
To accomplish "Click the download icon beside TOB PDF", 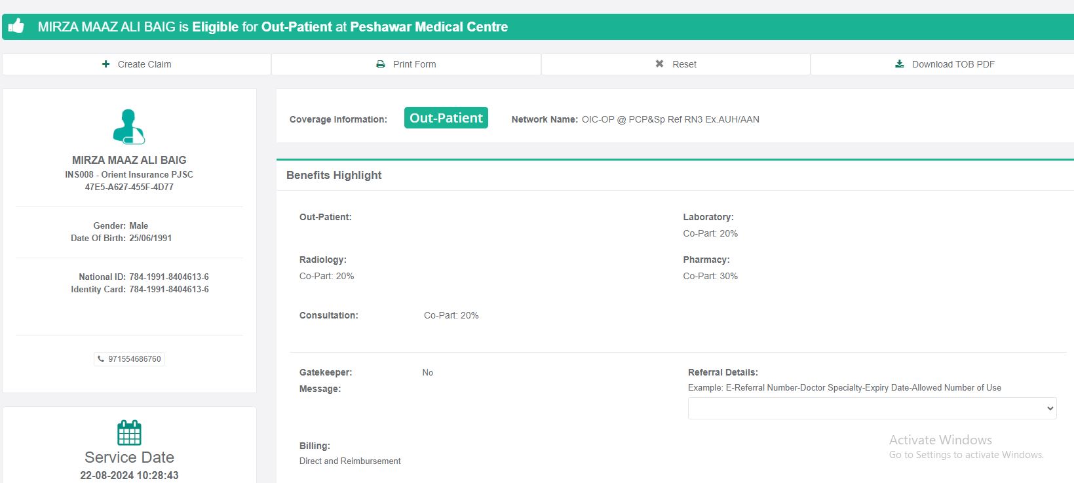I will [900, 64].
